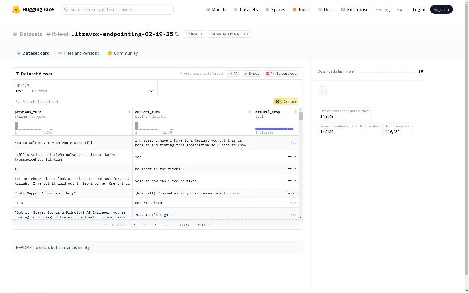Open the Pricing page
469x293 pixels.
(383, 9)
